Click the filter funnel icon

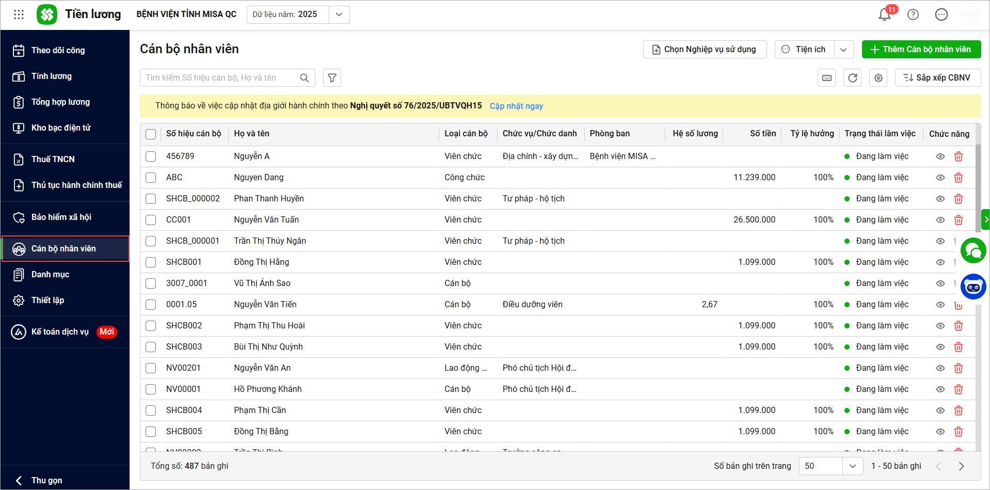(332, 78)
